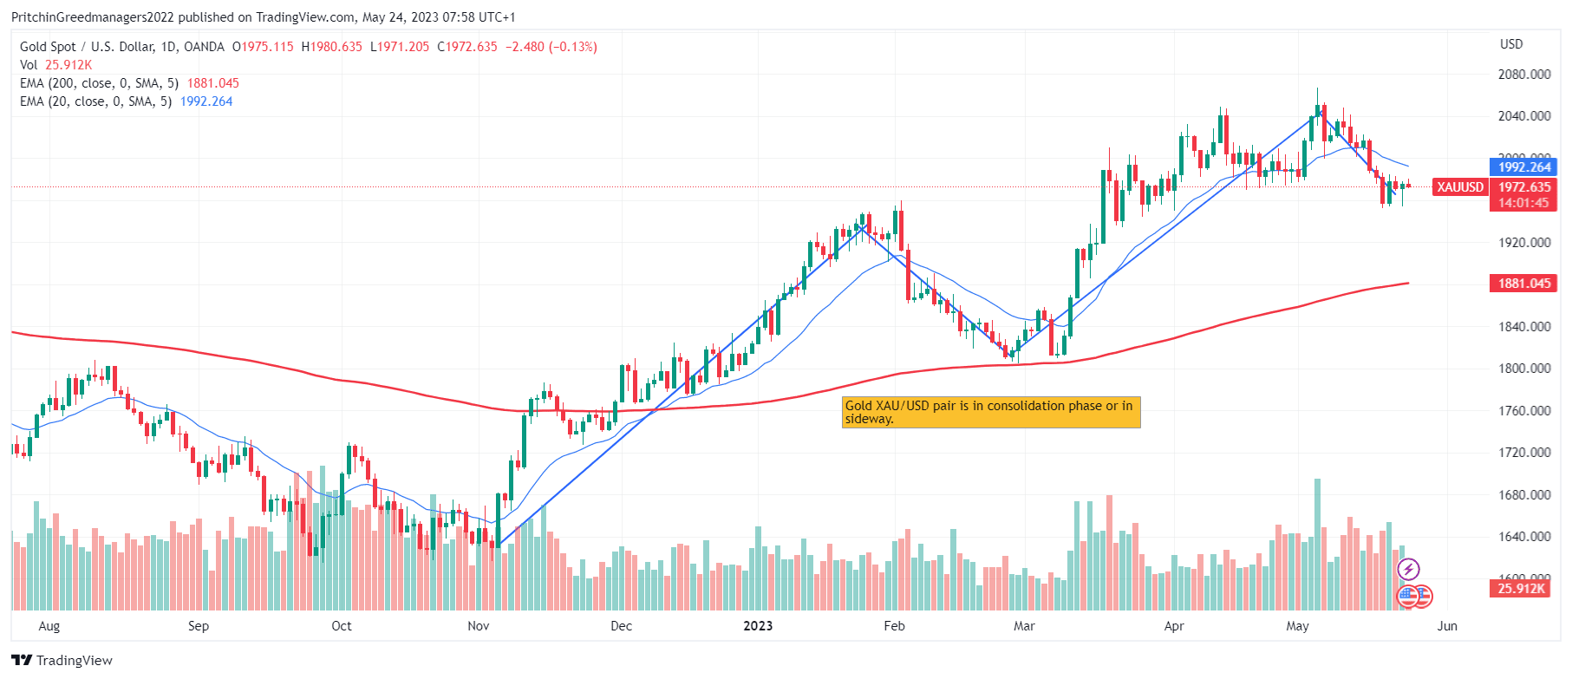Click the 1760.000 price axis level

[1524, 411]
